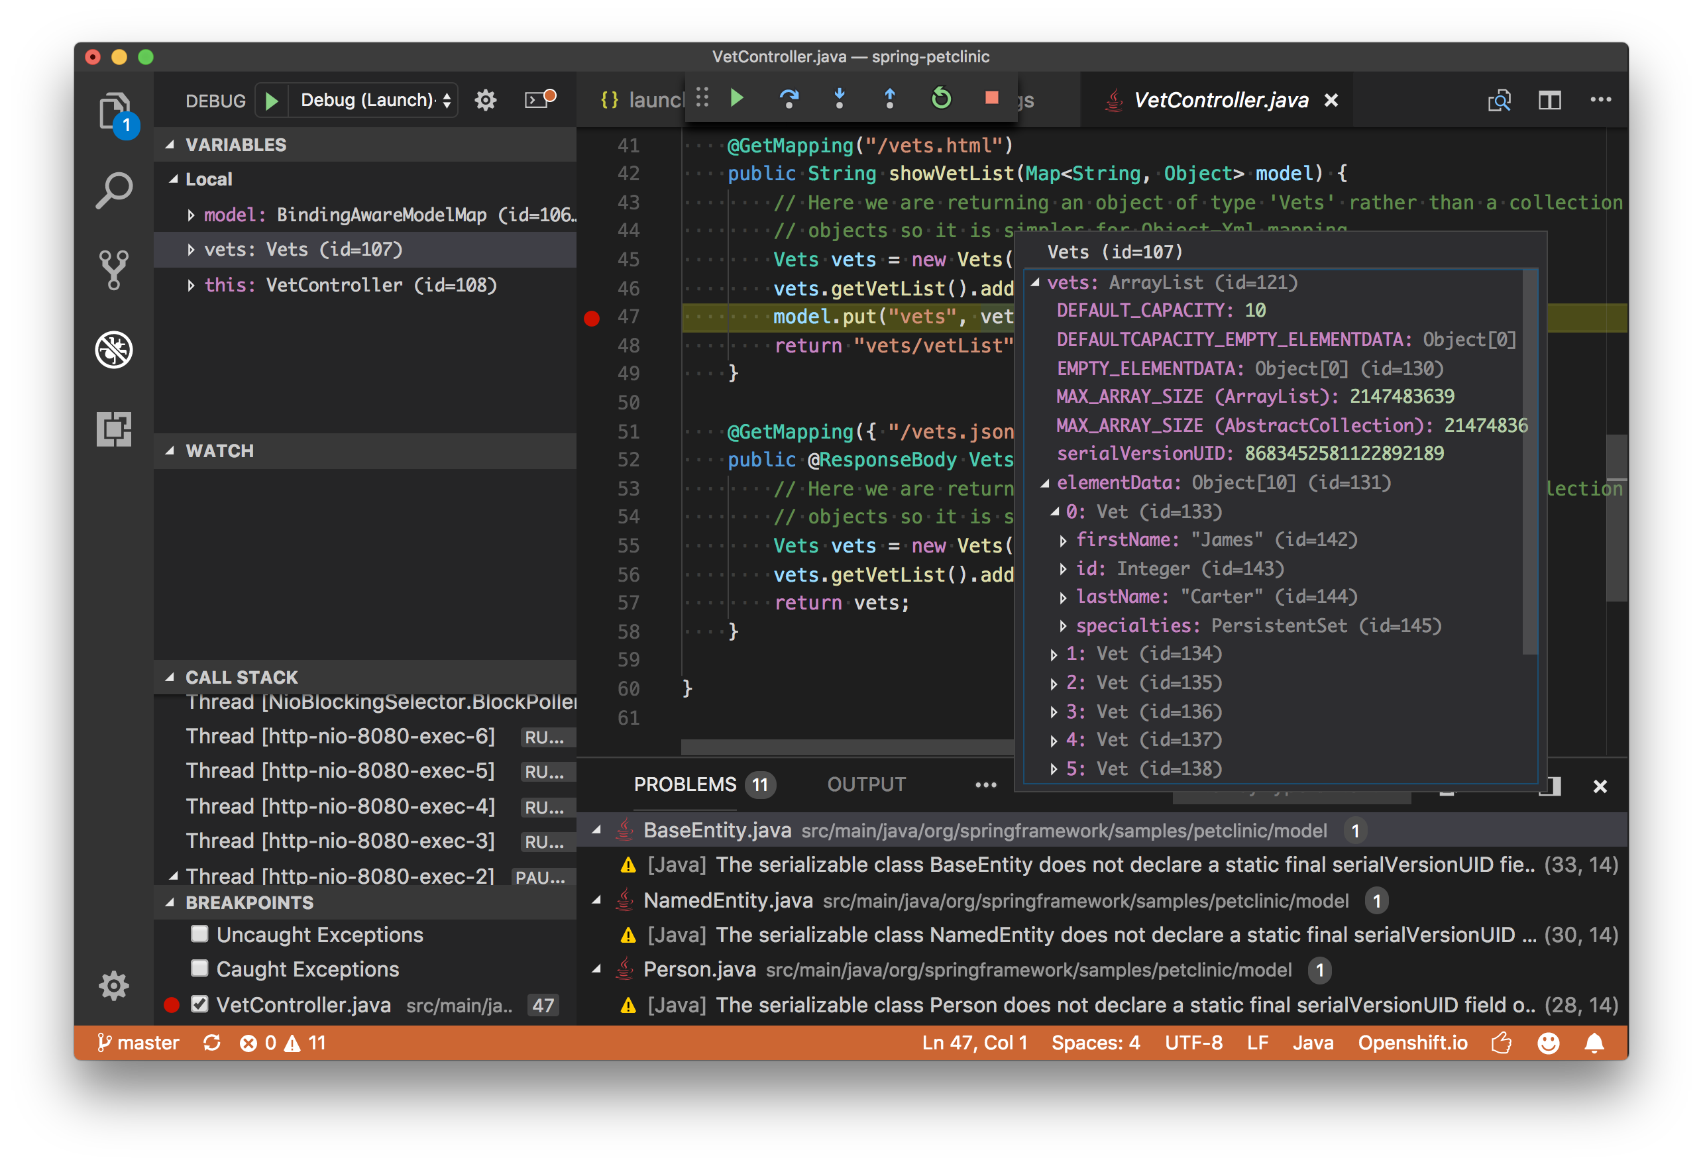
Task: Open Openshift.io from the status bar
Action: (x=1412, y=1042)
